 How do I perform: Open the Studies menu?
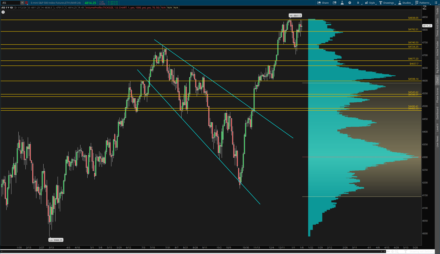tap(405, 3)
